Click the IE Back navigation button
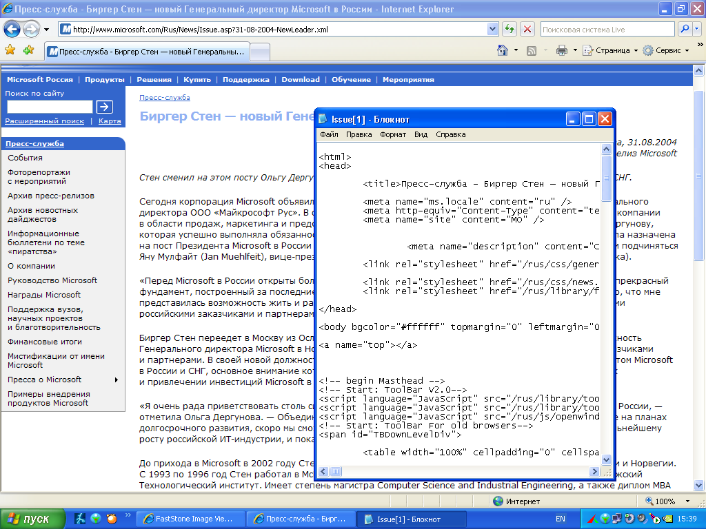This screenshot has height=529, width=706. click(12, 30)
